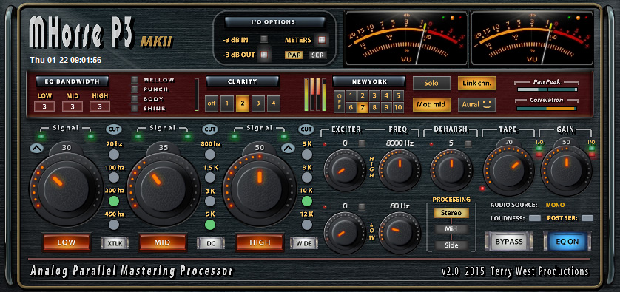
Task: Enable the BODY preset checkbox
Action: click(135, 99)
